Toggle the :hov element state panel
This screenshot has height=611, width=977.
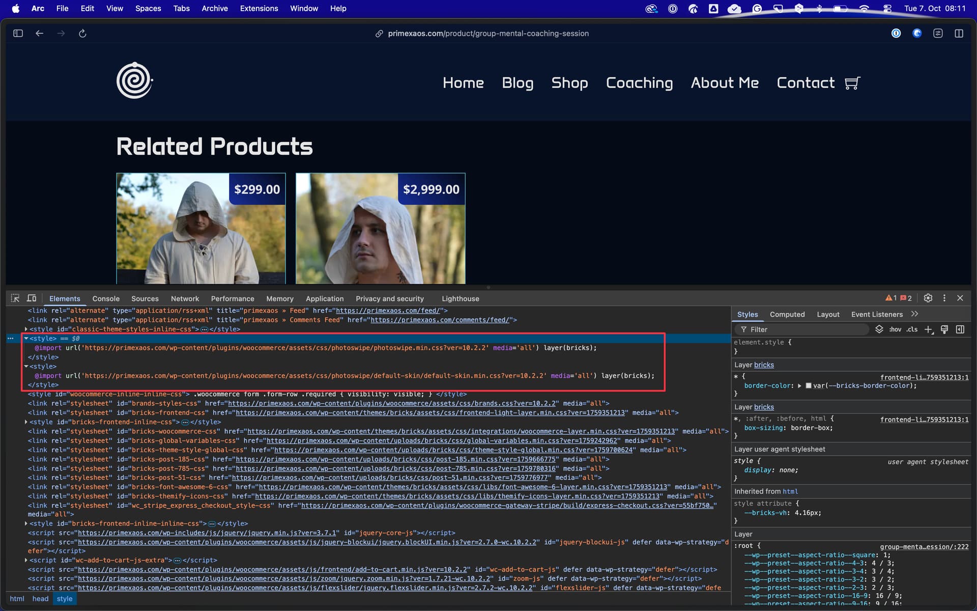pos(895,329)
